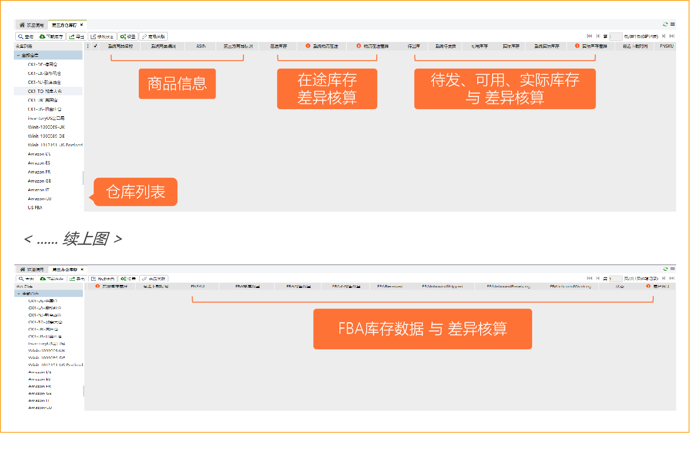
Task: Click the 导出 export icon
Action: click(72, 36)
